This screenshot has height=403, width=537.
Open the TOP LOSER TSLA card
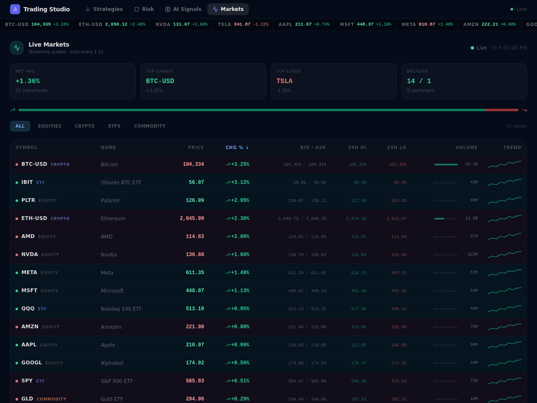point(334,81)
